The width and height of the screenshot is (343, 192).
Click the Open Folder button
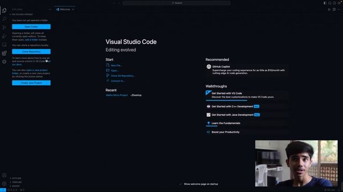coord(31,27)
